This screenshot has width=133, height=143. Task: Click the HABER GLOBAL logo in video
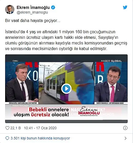[x=111, y=61]
